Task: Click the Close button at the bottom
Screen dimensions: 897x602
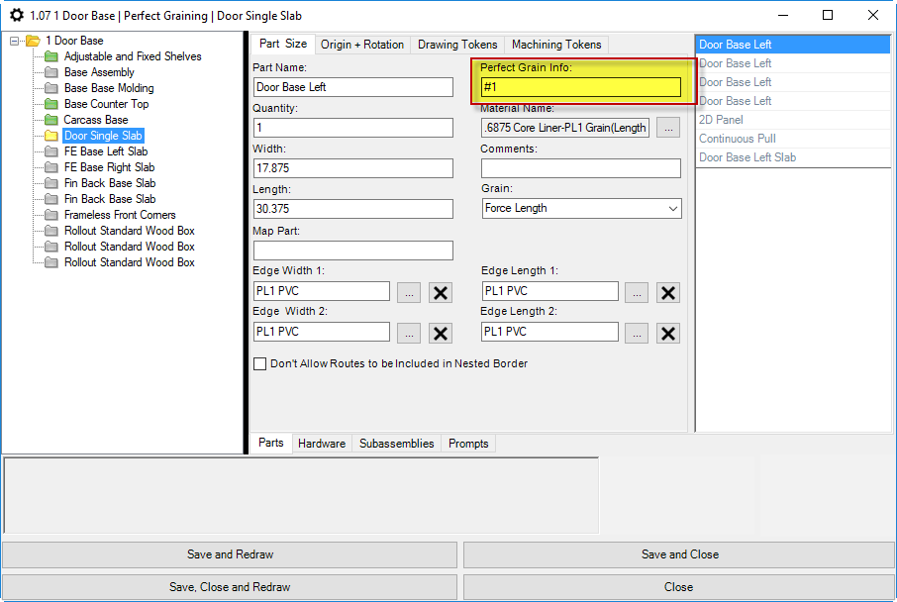Action: tap(679, 587)
